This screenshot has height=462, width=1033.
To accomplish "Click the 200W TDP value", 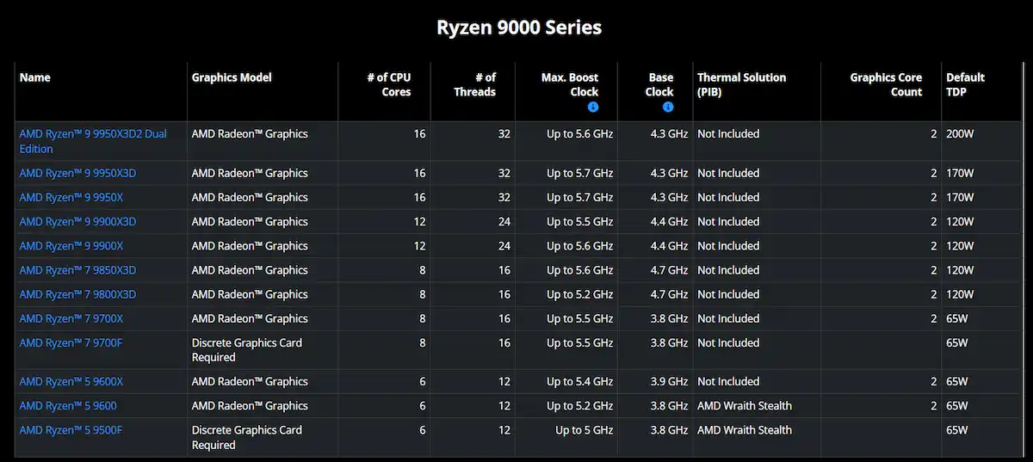I will [961, 133].
